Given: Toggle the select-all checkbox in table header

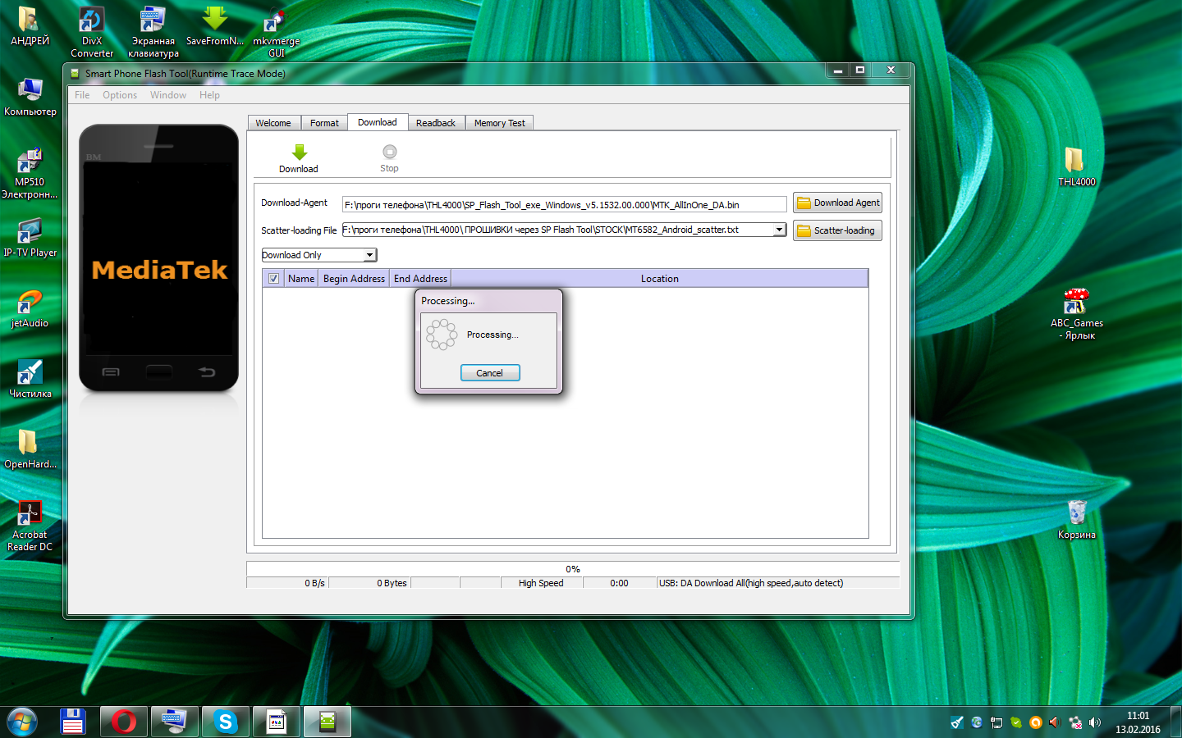Looking at the screenshot, I should (273, 279).
